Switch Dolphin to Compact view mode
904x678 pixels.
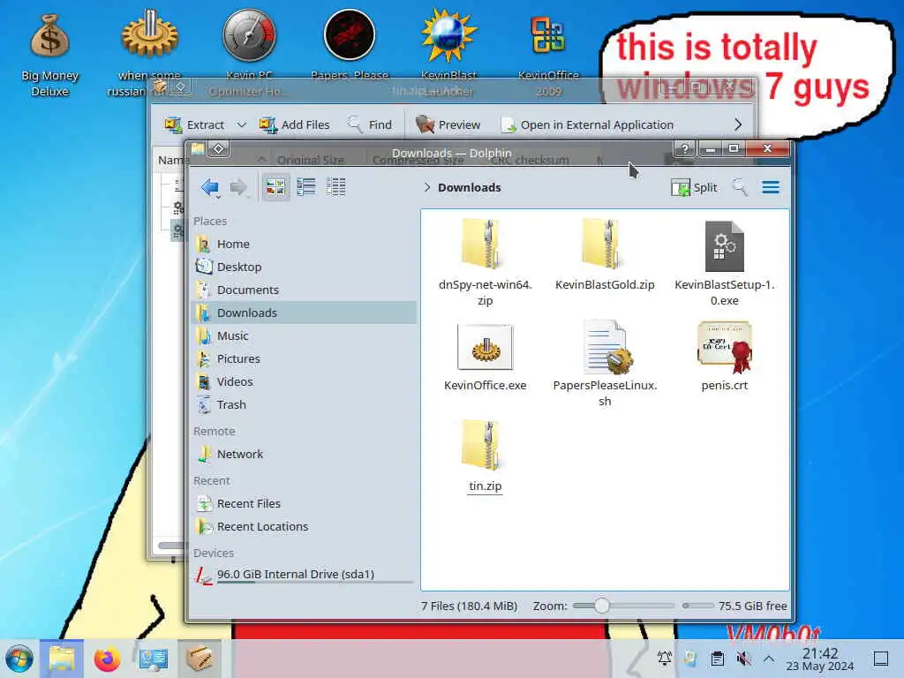point(305,187)
